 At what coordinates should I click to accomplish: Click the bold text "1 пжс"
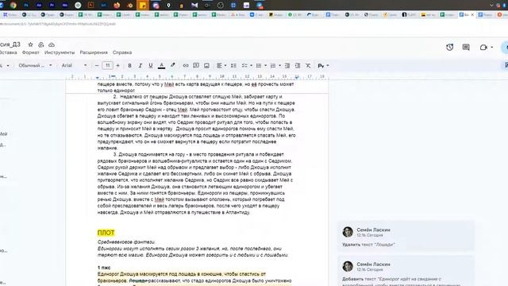click(x=104, y=268)
